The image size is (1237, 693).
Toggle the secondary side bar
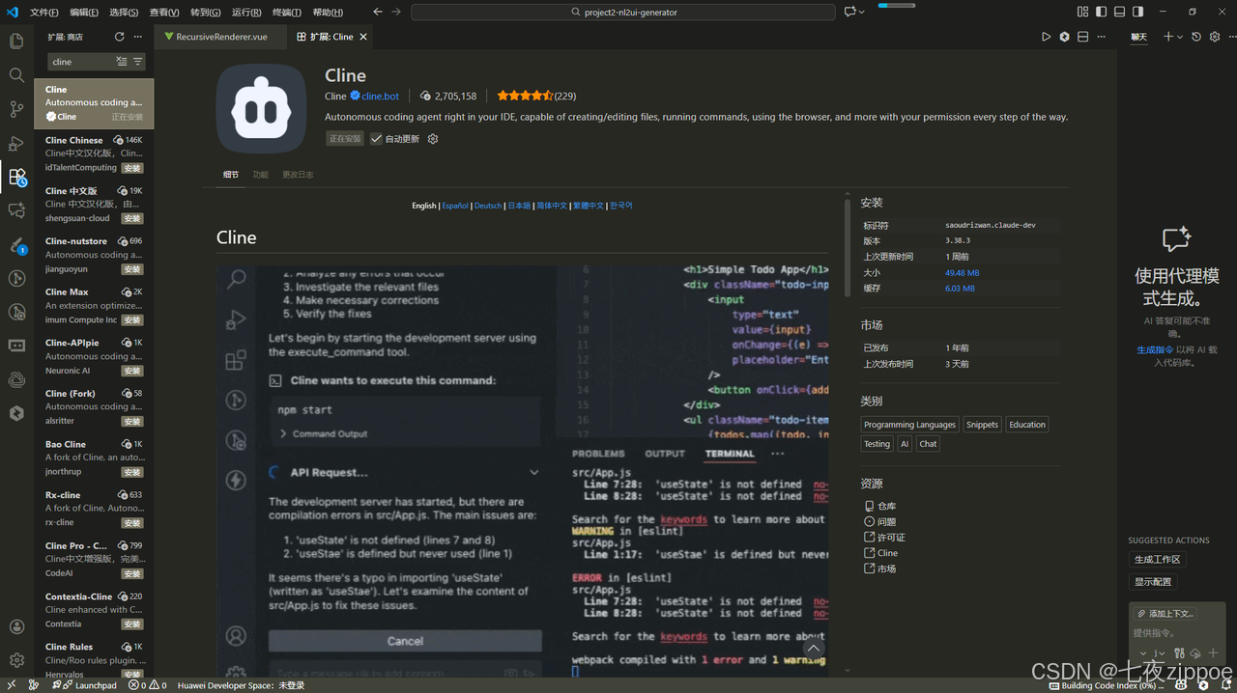(x=1137, y=13)
